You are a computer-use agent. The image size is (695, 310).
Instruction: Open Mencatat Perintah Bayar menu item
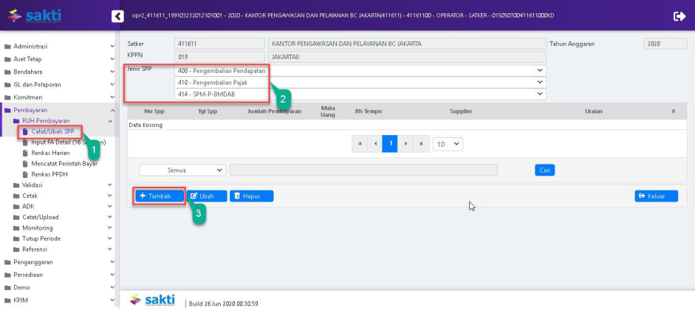[x=64, y=163]
